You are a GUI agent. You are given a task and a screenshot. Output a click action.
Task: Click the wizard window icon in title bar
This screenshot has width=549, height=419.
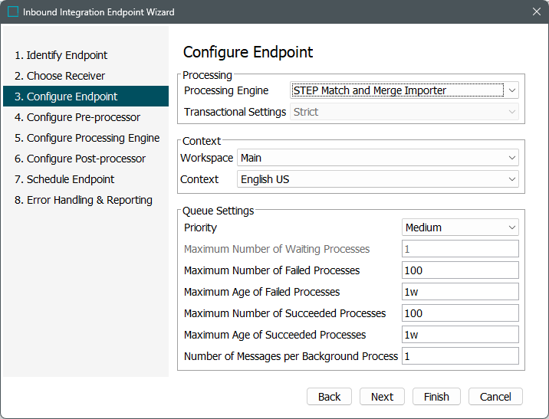[13, 12]
